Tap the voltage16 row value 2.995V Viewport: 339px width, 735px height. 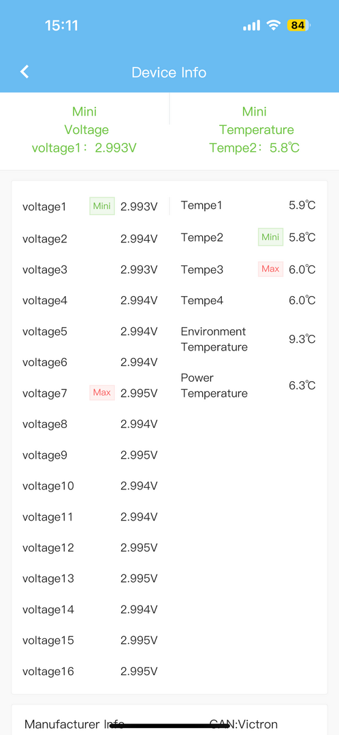point(139,671)
